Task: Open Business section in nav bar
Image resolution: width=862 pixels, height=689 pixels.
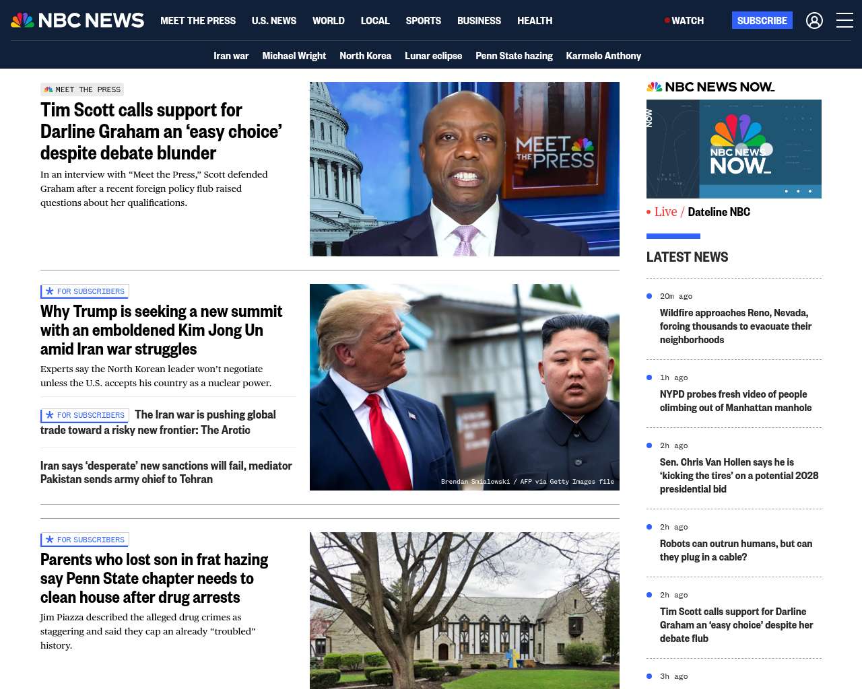Action: point(479,21)
